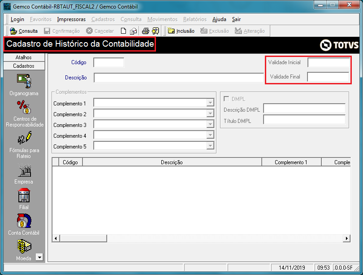Click the Código column header

coord(70,162)
